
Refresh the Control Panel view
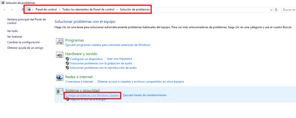tap(276, 10)
